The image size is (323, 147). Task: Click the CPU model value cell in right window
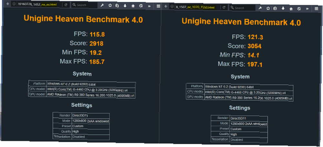[x=249, y=93]
